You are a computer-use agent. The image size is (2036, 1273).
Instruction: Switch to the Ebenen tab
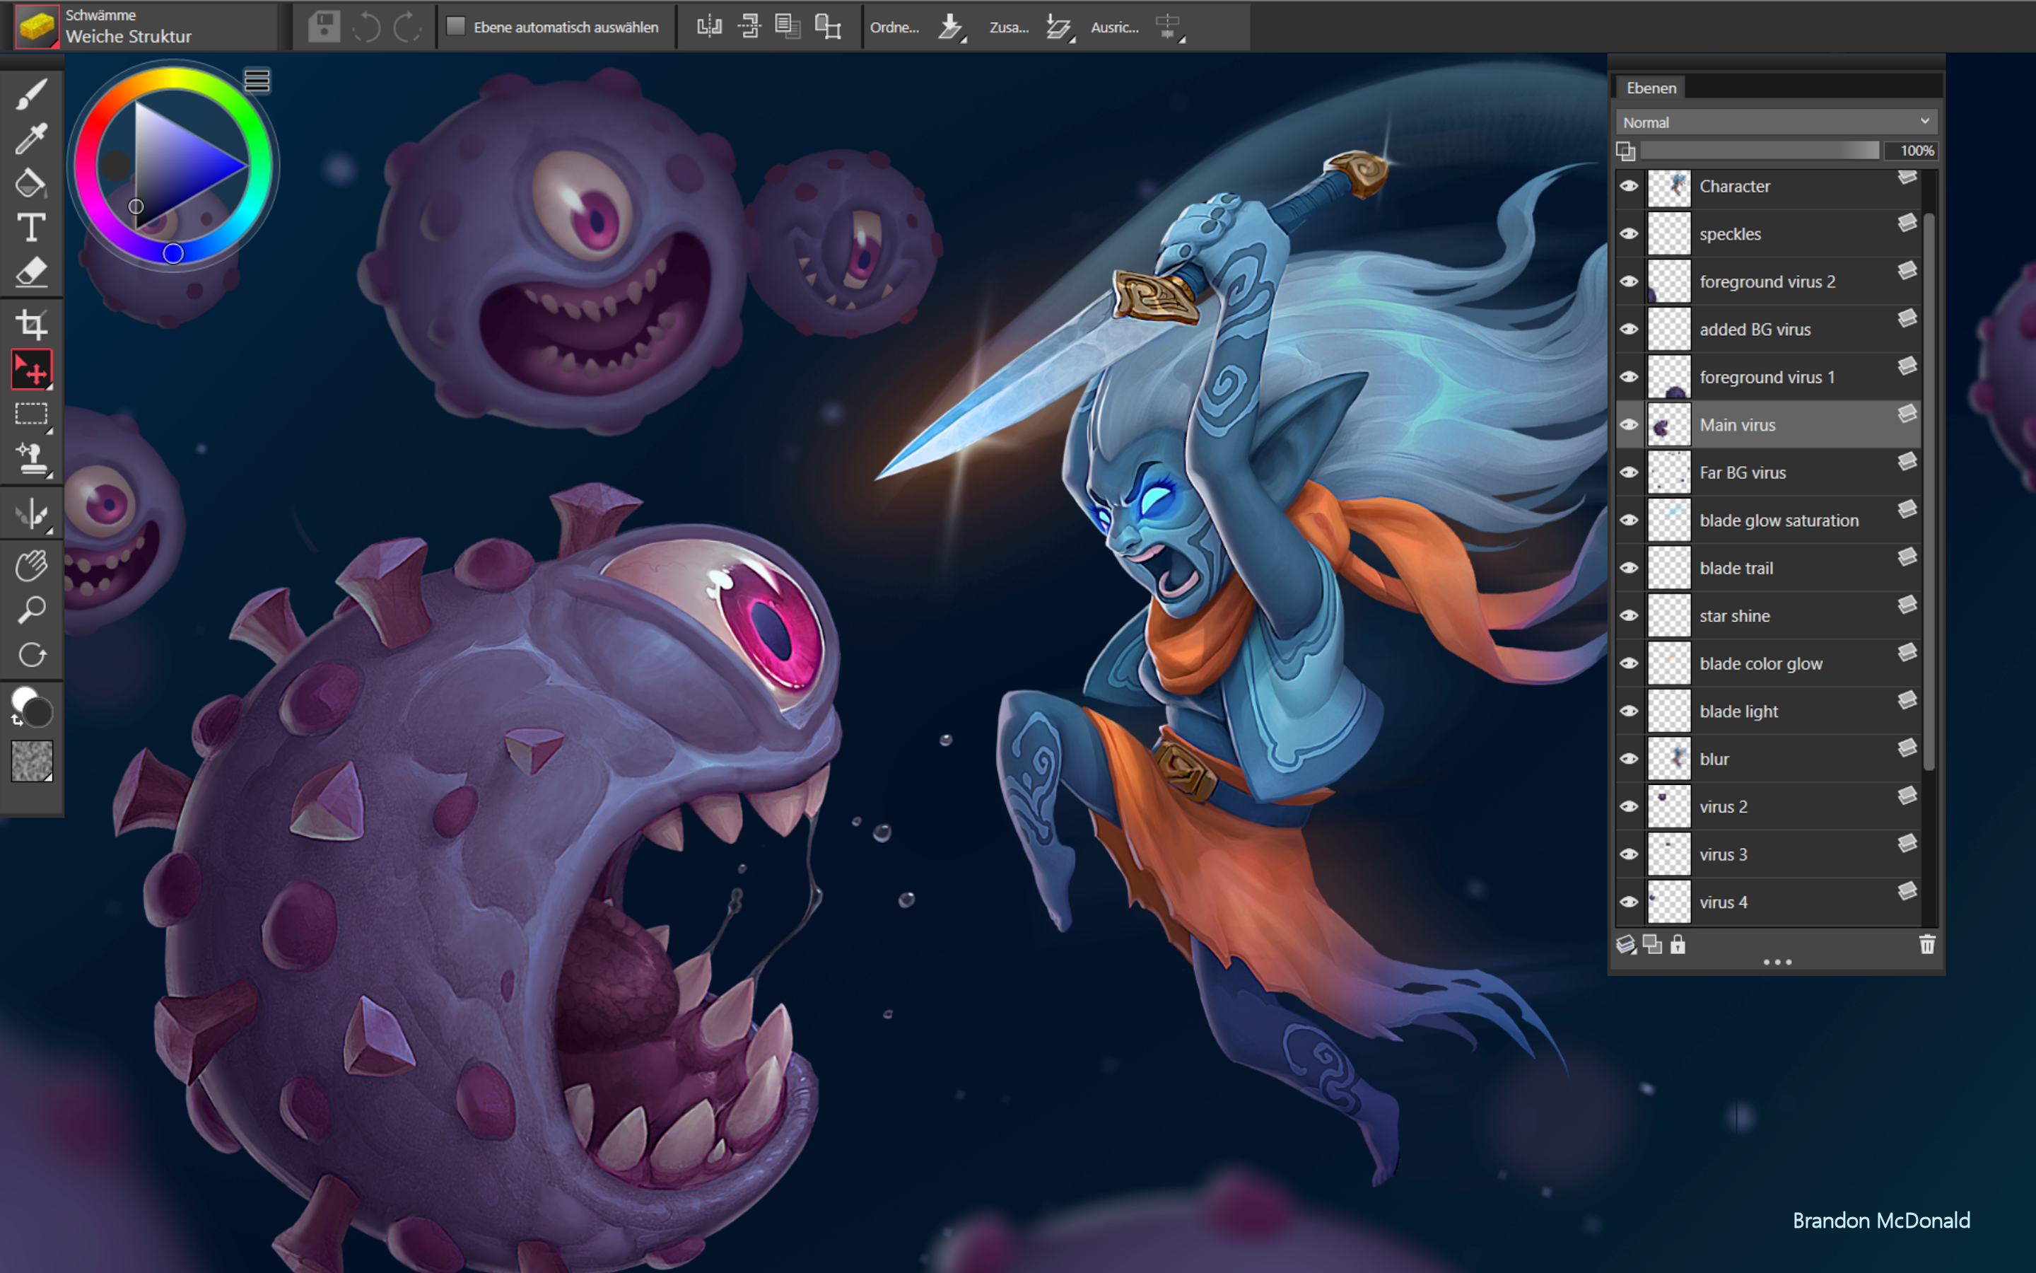[x=1651, y=88]
